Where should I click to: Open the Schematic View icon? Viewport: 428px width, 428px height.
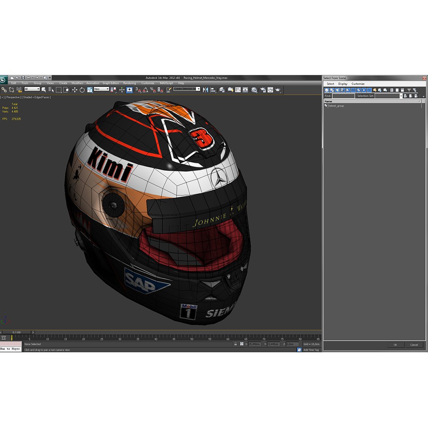[x=245, y=90]
